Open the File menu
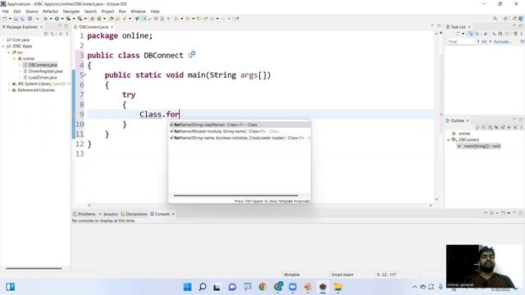This screenshot has width=525, height=295. (6, 11)
